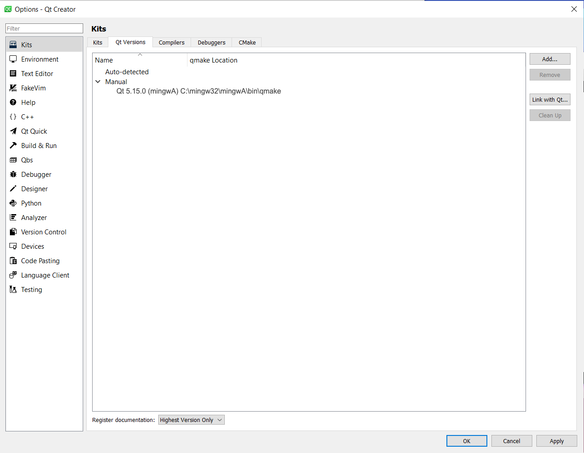Open the Devices settings category
The image size is (584, 453).
pyautogui.click(x=32, y=246)
